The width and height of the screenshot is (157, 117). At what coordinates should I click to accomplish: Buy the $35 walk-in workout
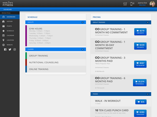click(141, 102)
